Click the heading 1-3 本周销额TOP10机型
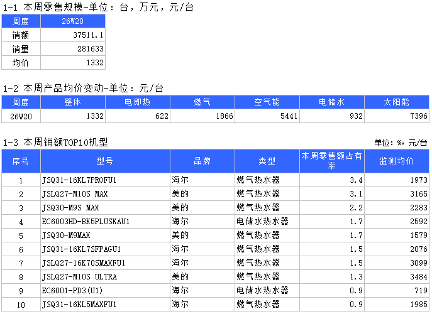Viewport: 432px width, 314px height. [55, 143]
